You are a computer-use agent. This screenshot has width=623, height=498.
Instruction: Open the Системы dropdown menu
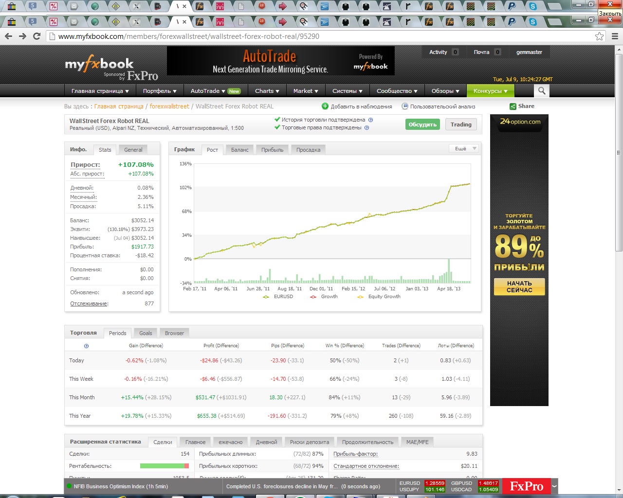pyautogui.click(x=348, y=91)
